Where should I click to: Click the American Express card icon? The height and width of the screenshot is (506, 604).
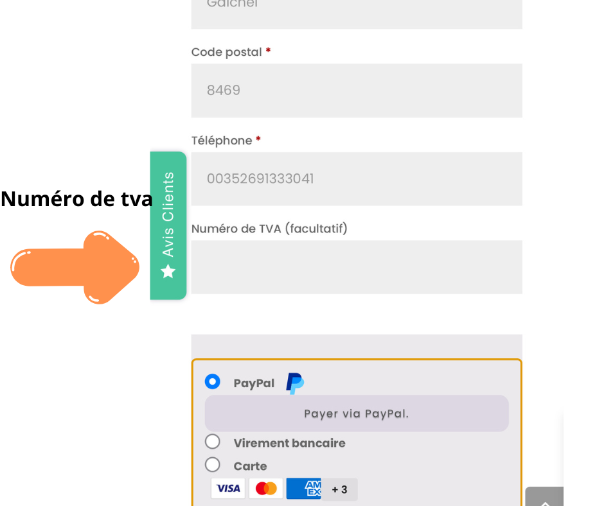pos(303,489)
